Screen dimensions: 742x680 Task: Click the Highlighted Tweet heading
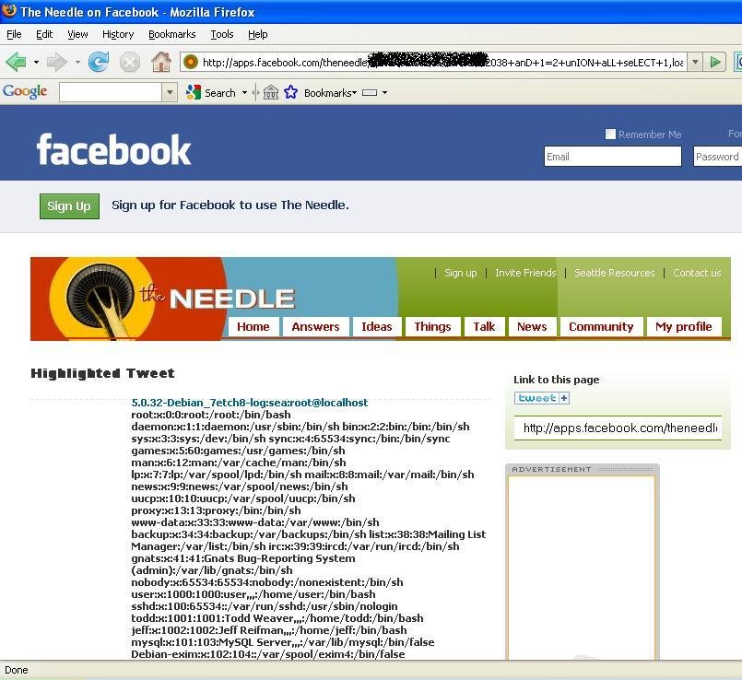click(x=102, y=373)
